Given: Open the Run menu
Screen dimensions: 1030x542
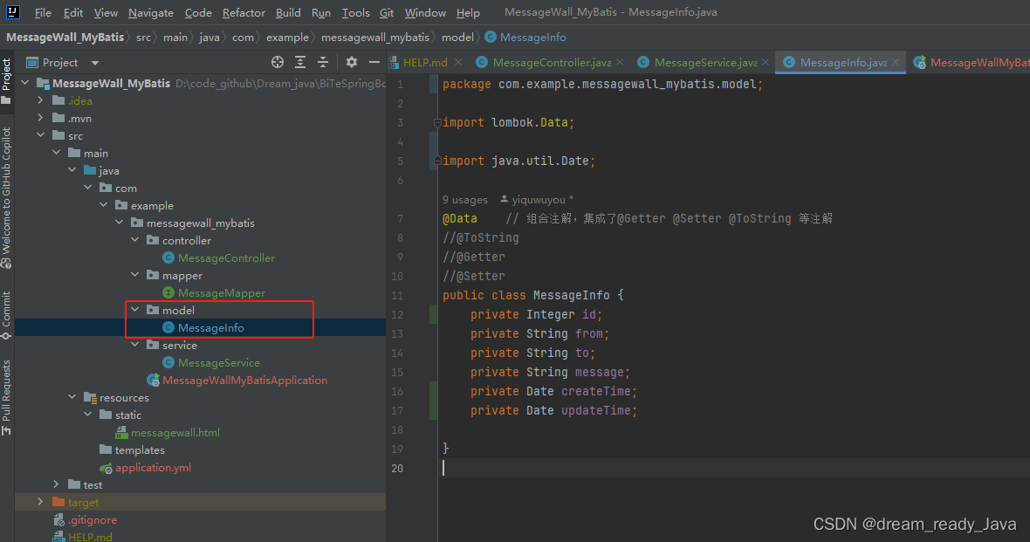Looking at the screenshot, I should pos(321,12).
